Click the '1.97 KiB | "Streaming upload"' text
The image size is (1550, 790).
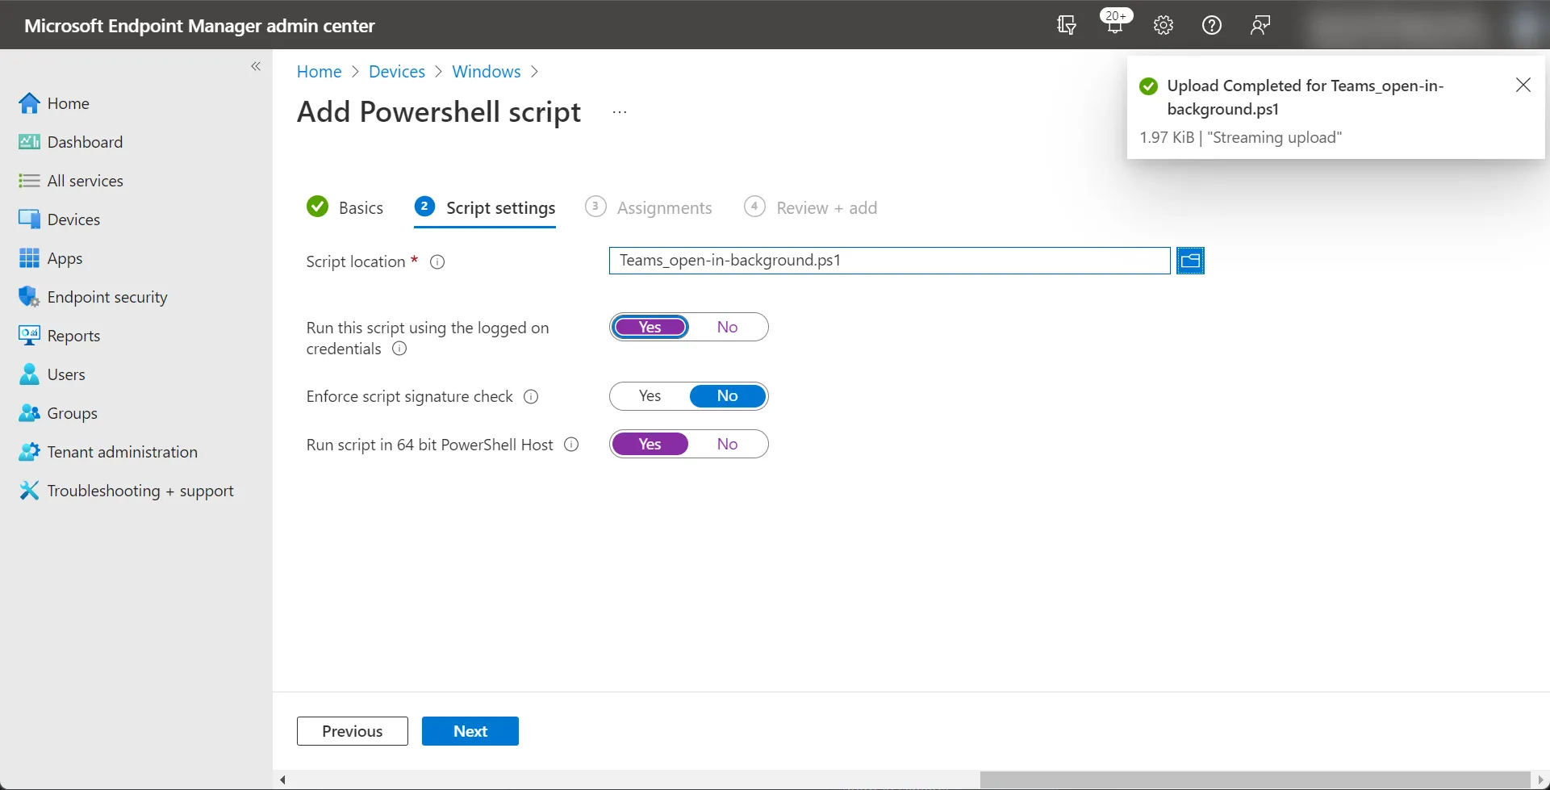(1240, 137)
